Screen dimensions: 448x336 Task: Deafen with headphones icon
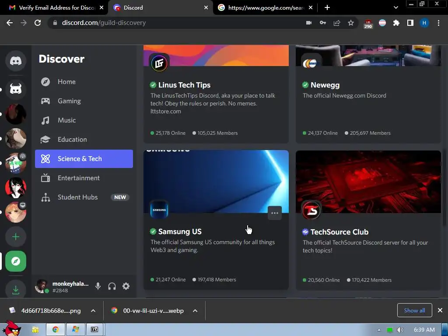pos(112,286)
